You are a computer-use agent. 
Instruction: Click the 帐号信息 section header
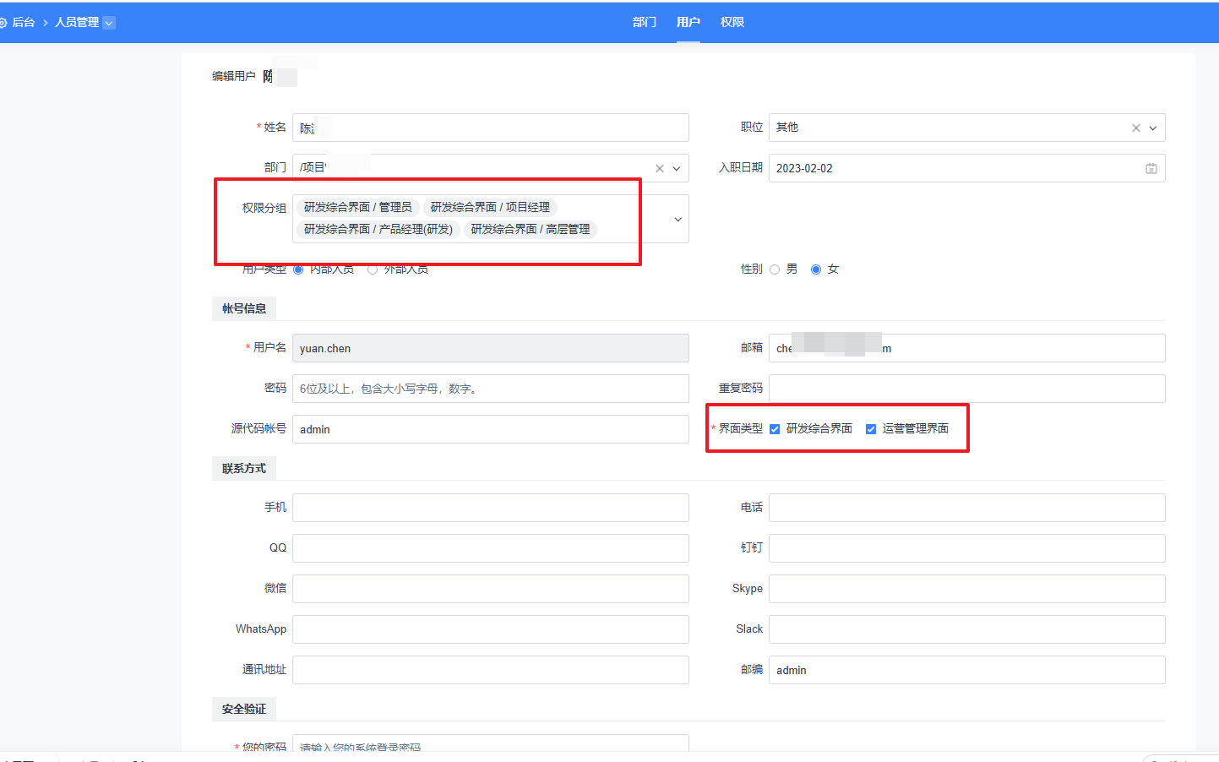(x=244, y=308)
